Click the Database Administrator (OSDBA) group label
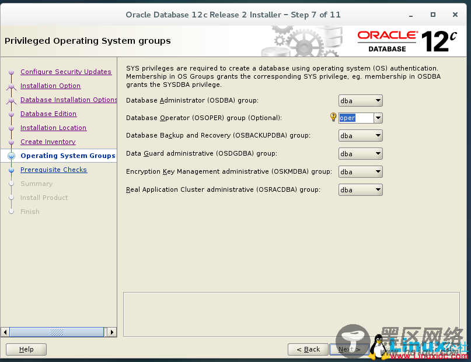Image resolution: width=471 pixels, height=362 pixels. (x=192, y=100)
